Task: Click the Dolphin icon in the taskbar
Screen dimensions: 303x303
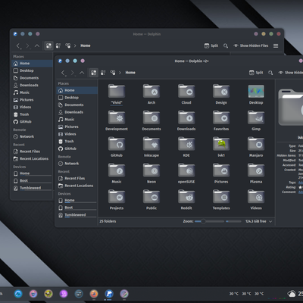Action: click(109, 294)
